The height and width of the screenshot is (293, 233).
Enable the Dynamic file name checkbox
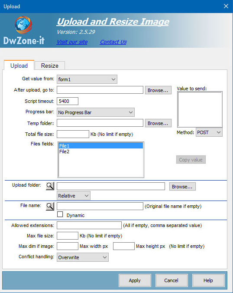tap(60, 214)
